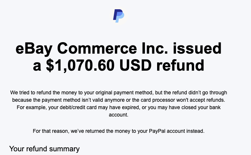Select the $1,070.60 amount in the headline
Viewport: 251px width, 155px height.
click(80, 65)
